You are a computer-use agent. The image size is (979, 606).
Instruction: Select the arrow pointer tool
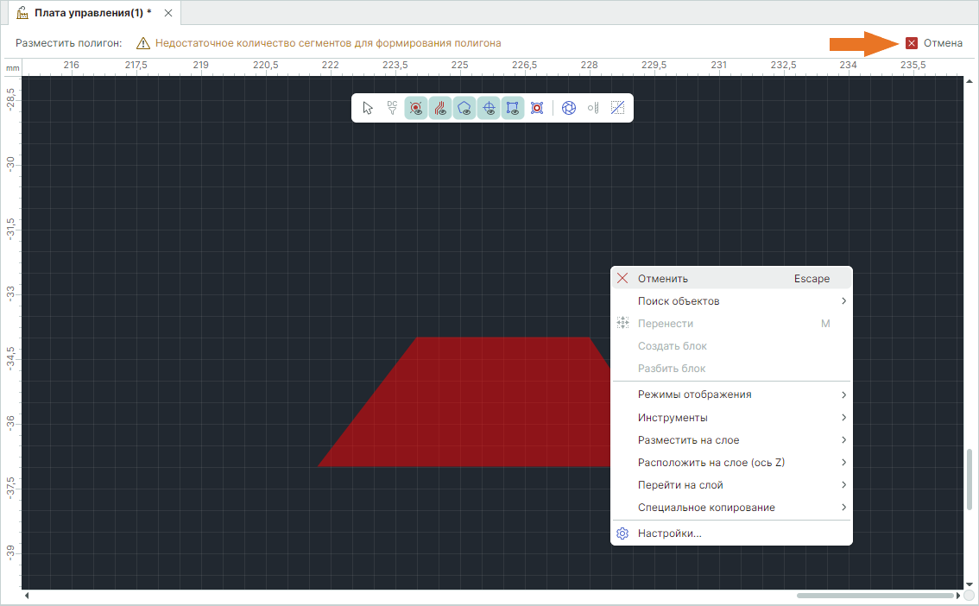click(369, 108)
